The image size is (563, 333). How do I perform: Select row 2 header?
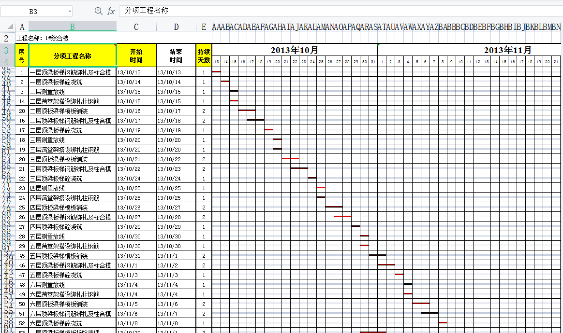coord(6,38)
